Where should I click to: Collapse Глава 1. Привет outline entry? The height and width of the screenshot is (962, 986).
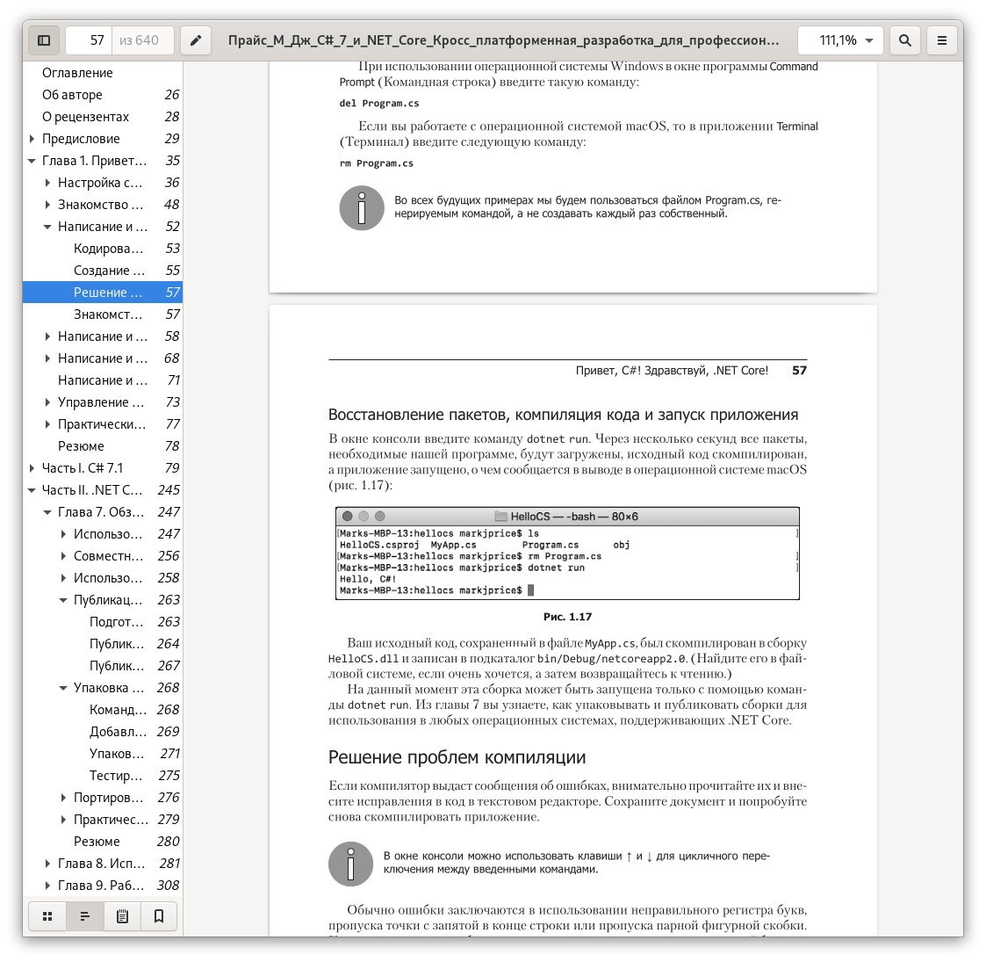click(32, 161)
